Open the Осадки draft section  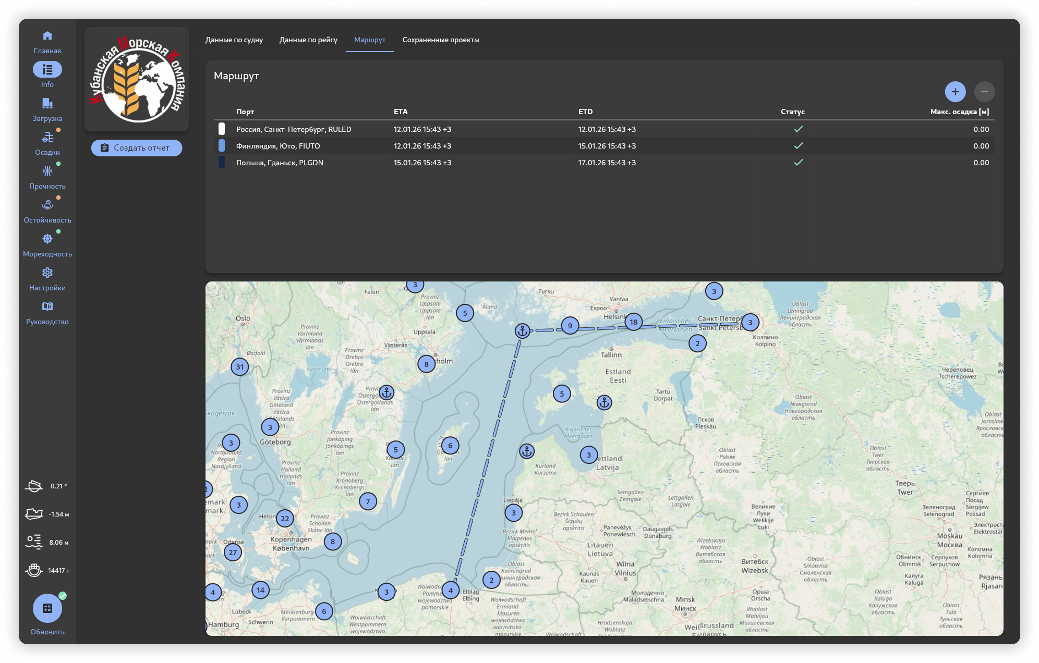[47, 138]
